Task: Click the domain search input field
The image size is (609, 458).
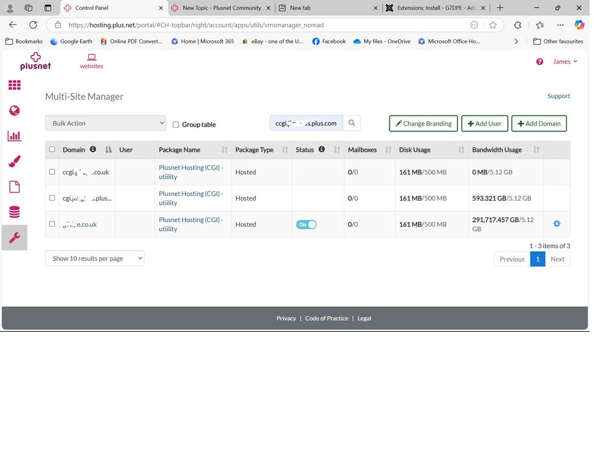Action: pyautogui.click(x=306, y=123)
